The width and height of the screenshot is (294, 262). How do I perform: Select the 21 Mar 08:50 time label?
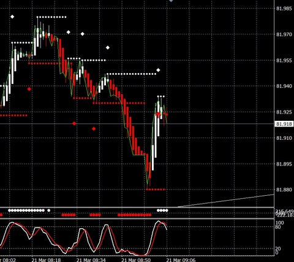(136, 260)
